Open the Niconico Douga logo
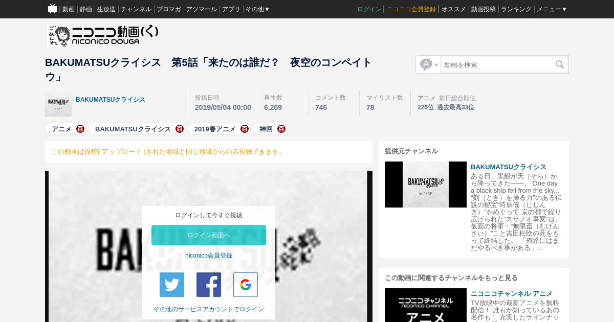The height and width of the screenshot is (322, 614). (102, 36)
